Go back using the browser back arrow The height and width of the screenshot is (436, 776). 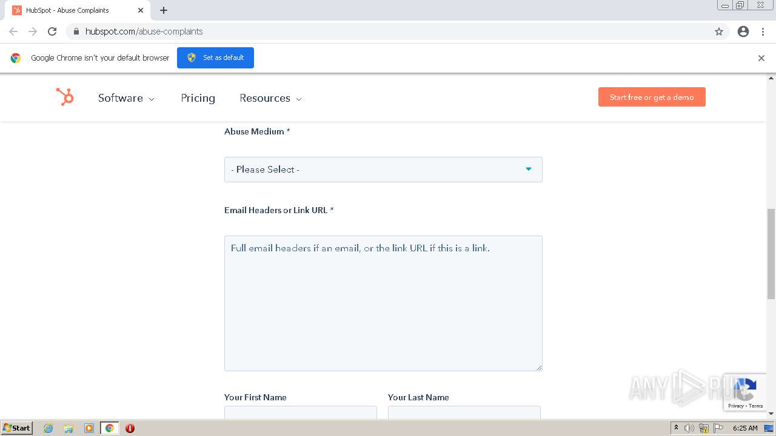point(13,31)
